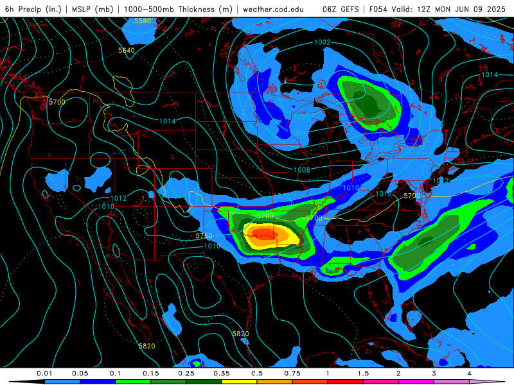Click the legend value '0.35'
This screenshot has width=514, height=385.
pyautogui.click(x=222, y=373)
